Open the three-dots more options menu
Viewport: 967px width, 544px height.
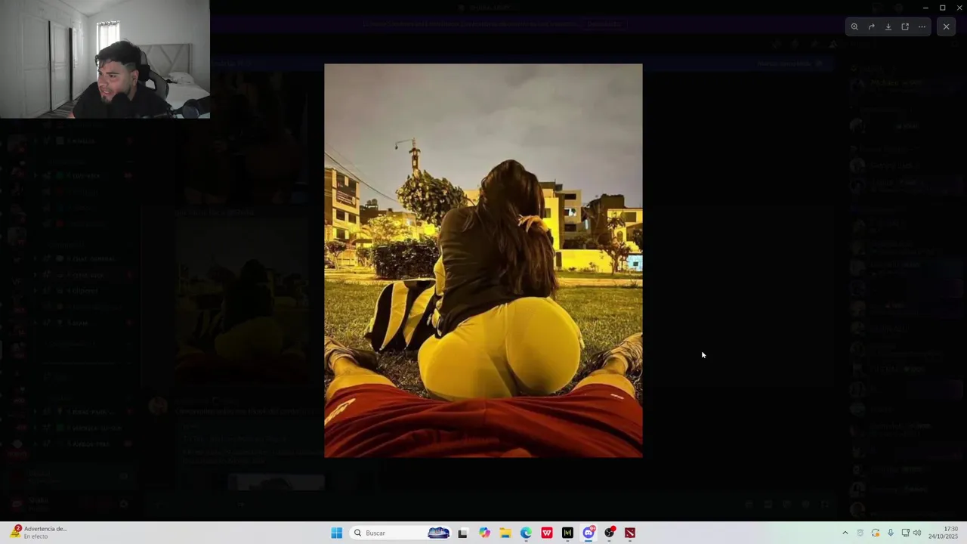[922, 26]
